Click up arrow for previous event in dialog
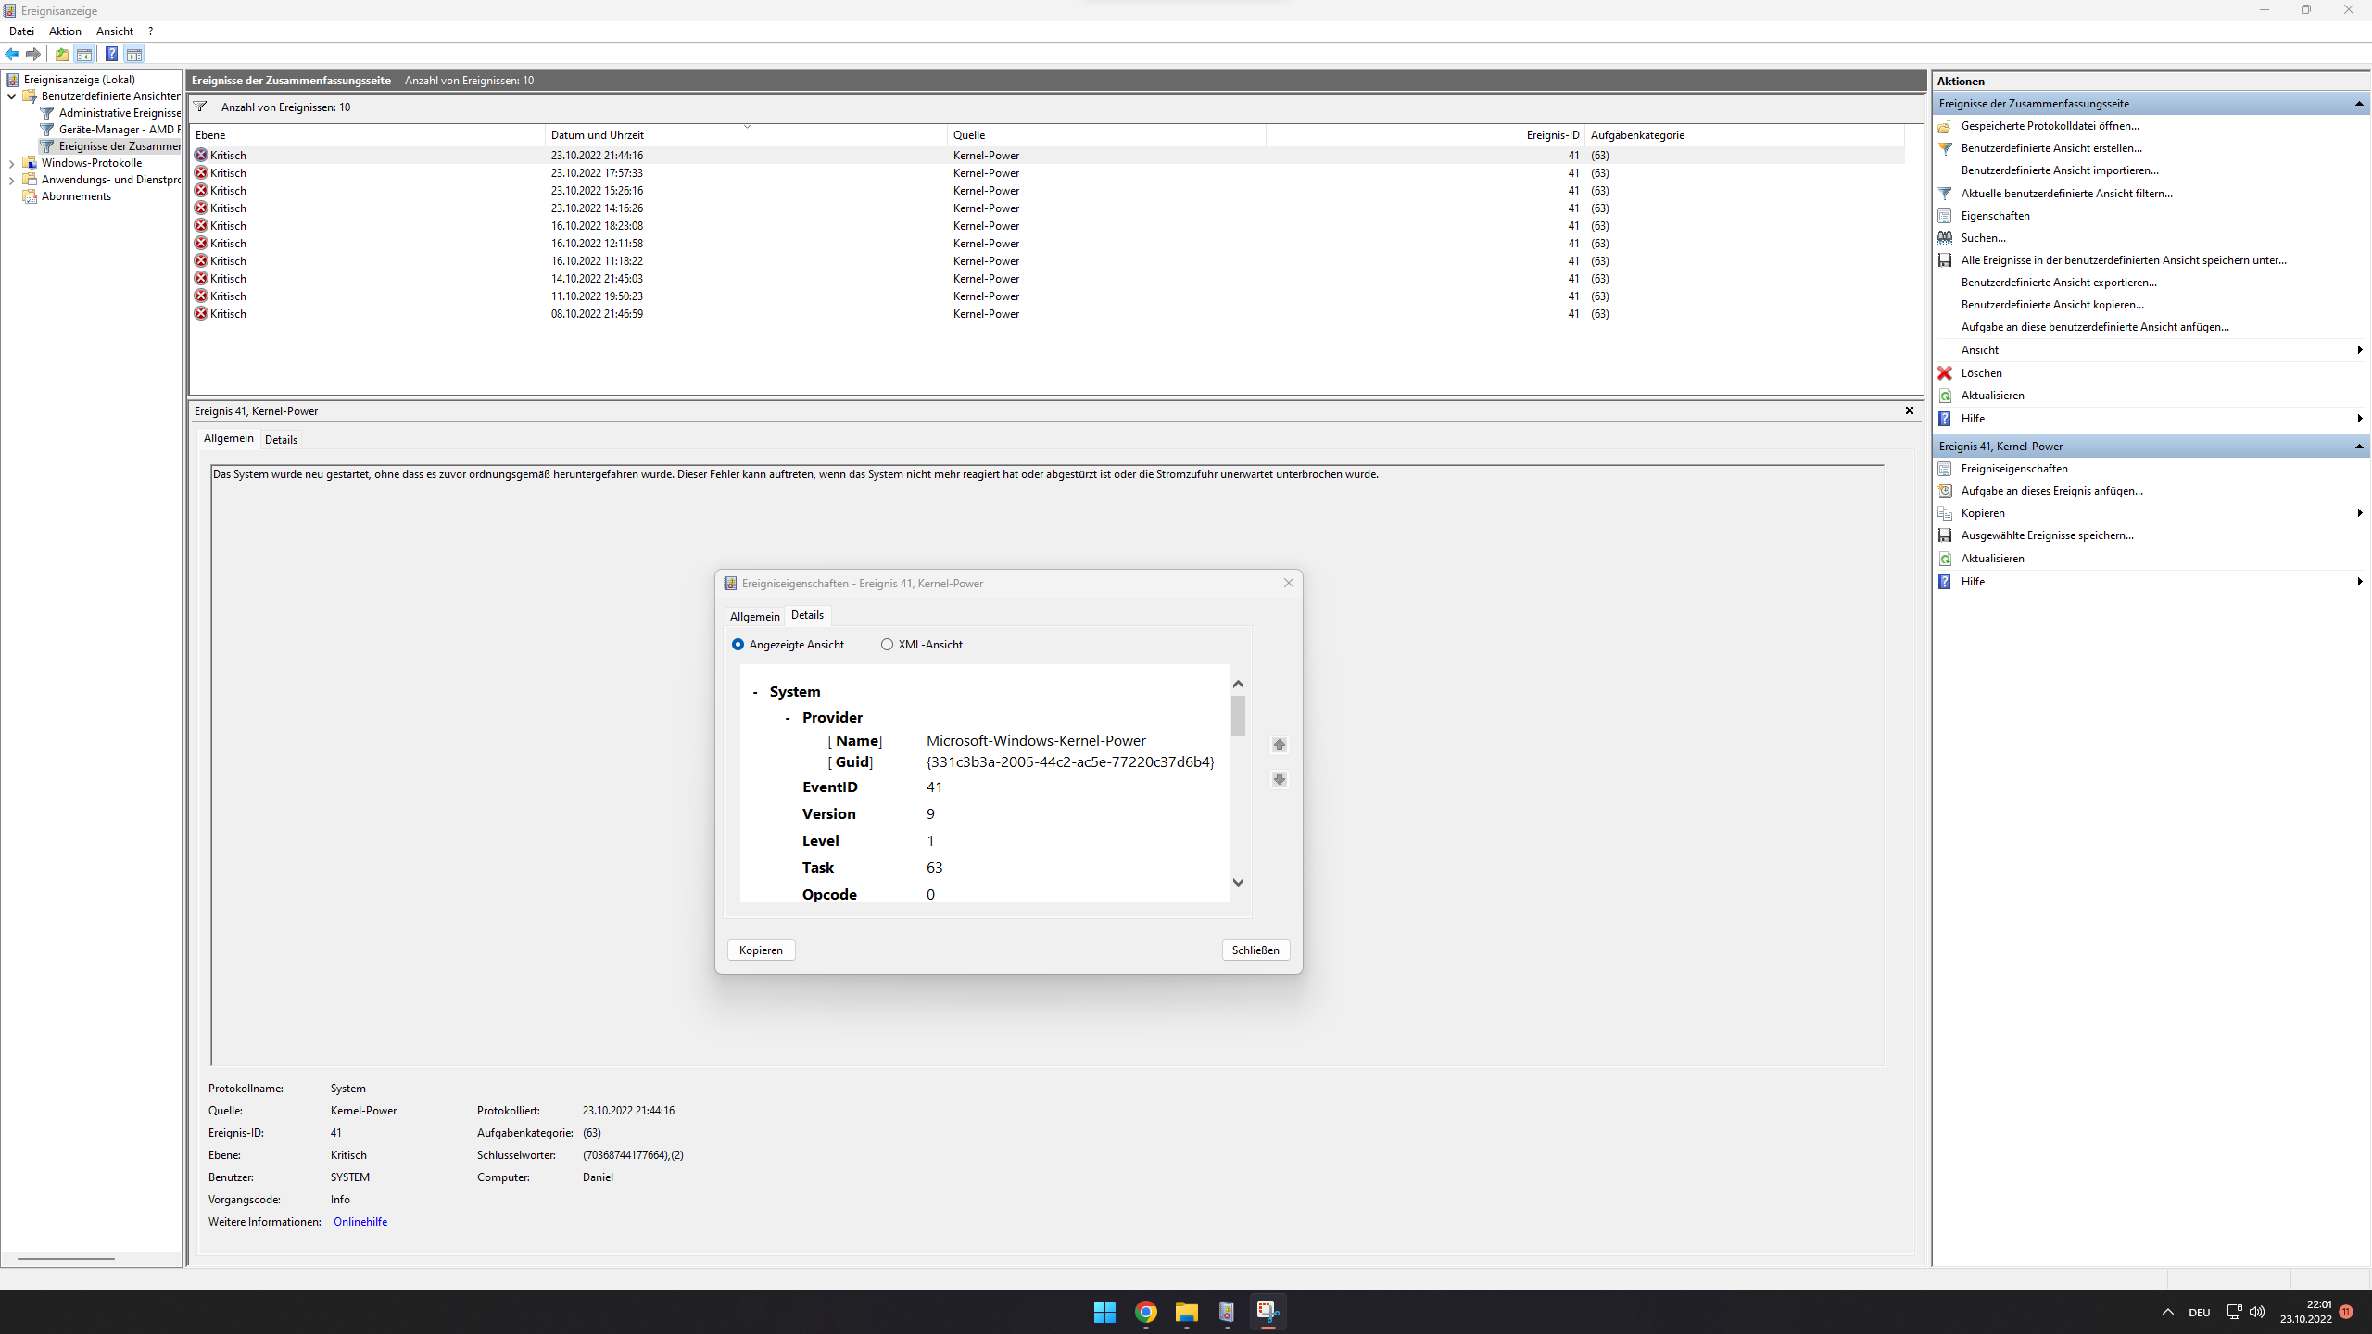 tap(1280, 745)
